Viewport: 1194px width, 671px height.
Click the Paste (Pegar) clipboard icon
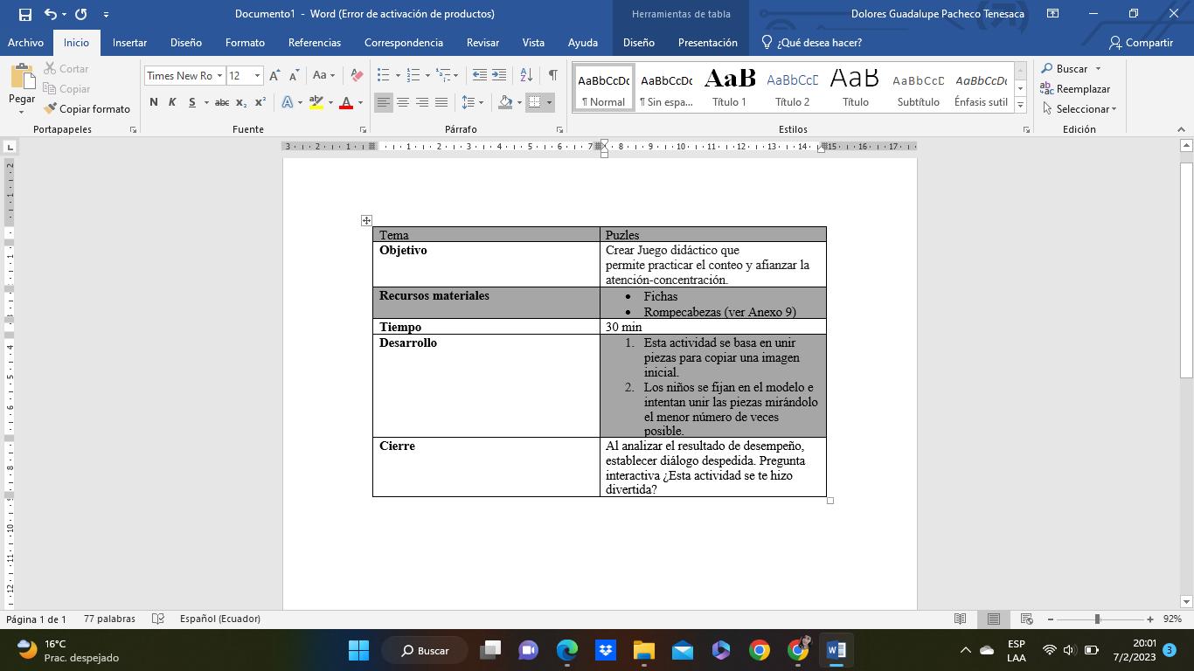22,77
